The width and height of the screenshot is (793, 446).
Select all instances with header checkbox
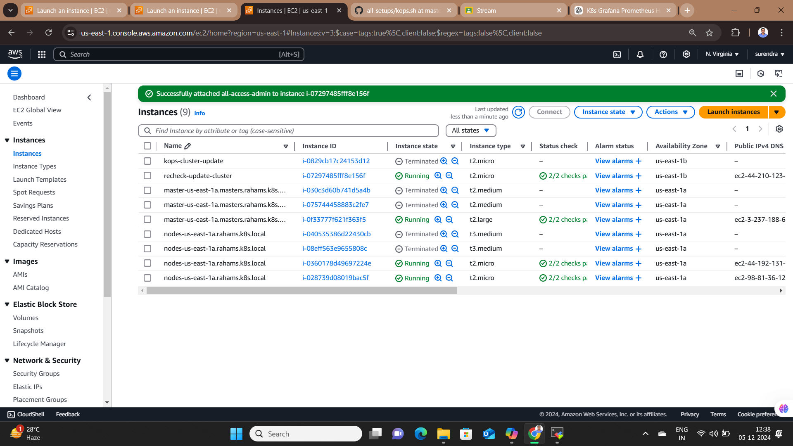[147, 146]
